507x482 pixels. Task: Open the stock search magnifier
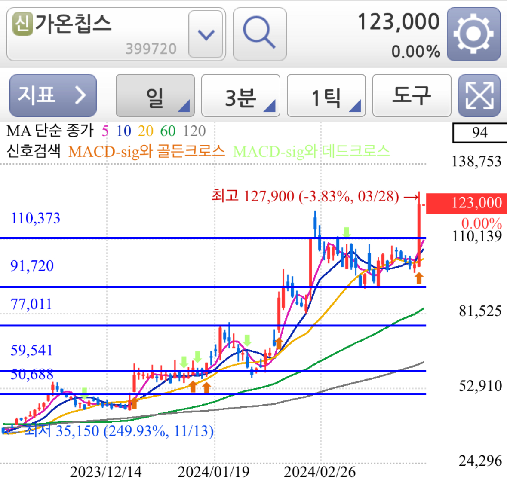259,34
